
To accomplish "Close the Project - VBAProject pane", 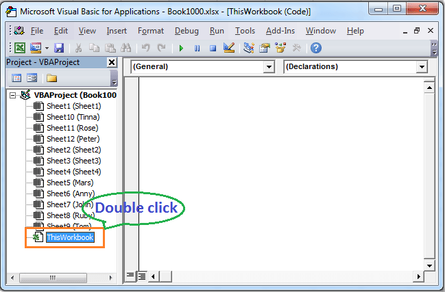I will click(112, 62).
